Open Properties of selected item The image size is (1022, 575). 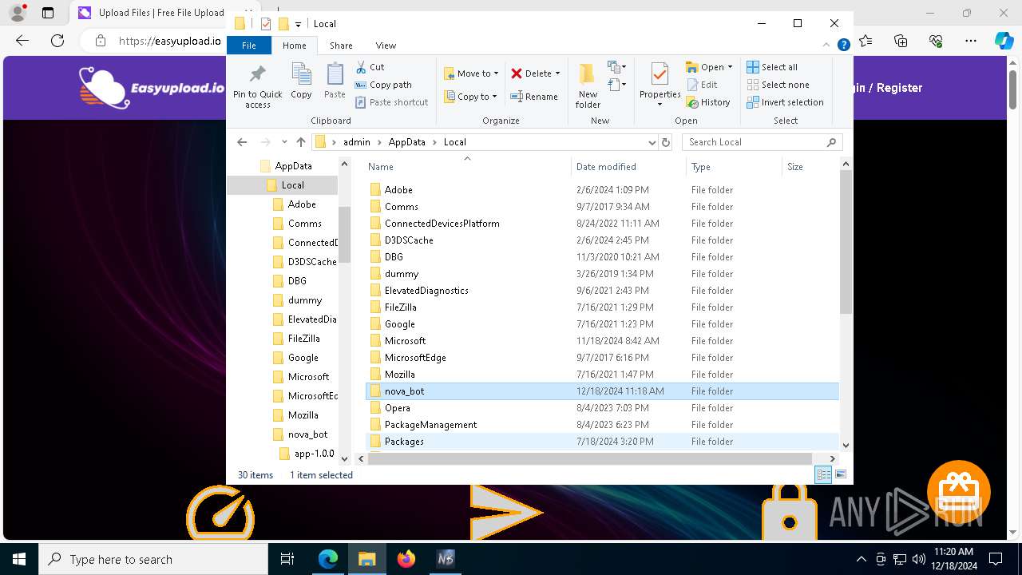point(660,85)
